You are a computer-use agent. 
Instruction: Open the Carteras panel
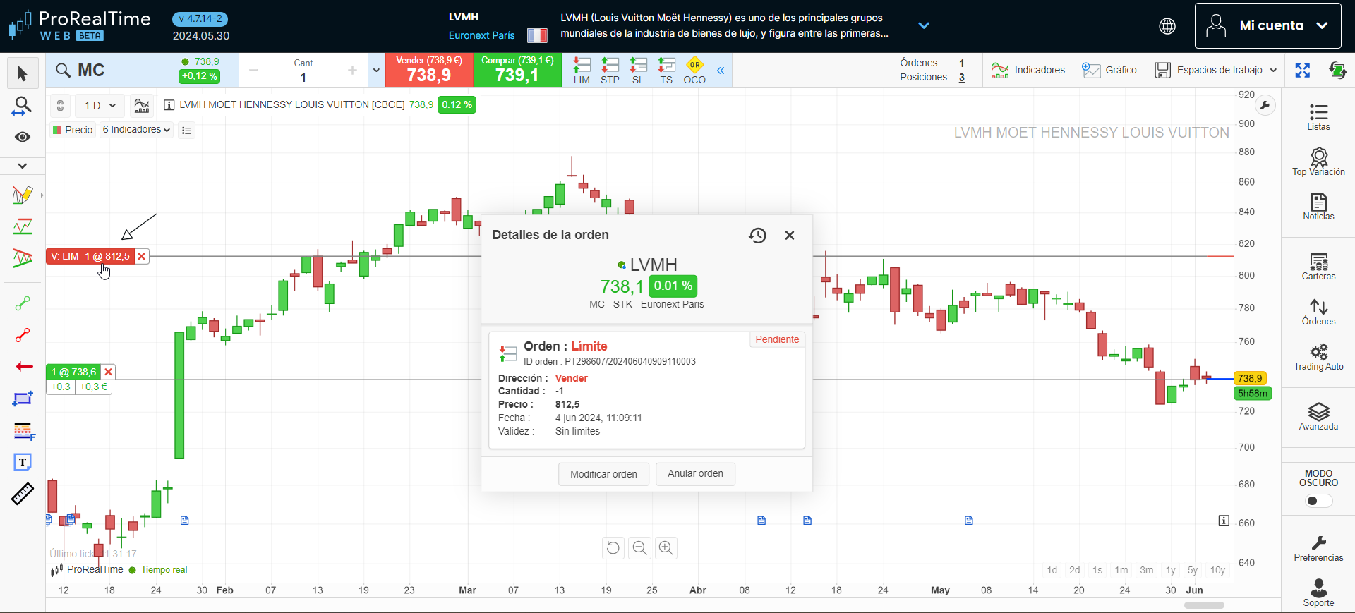(x=1318, y=267)
